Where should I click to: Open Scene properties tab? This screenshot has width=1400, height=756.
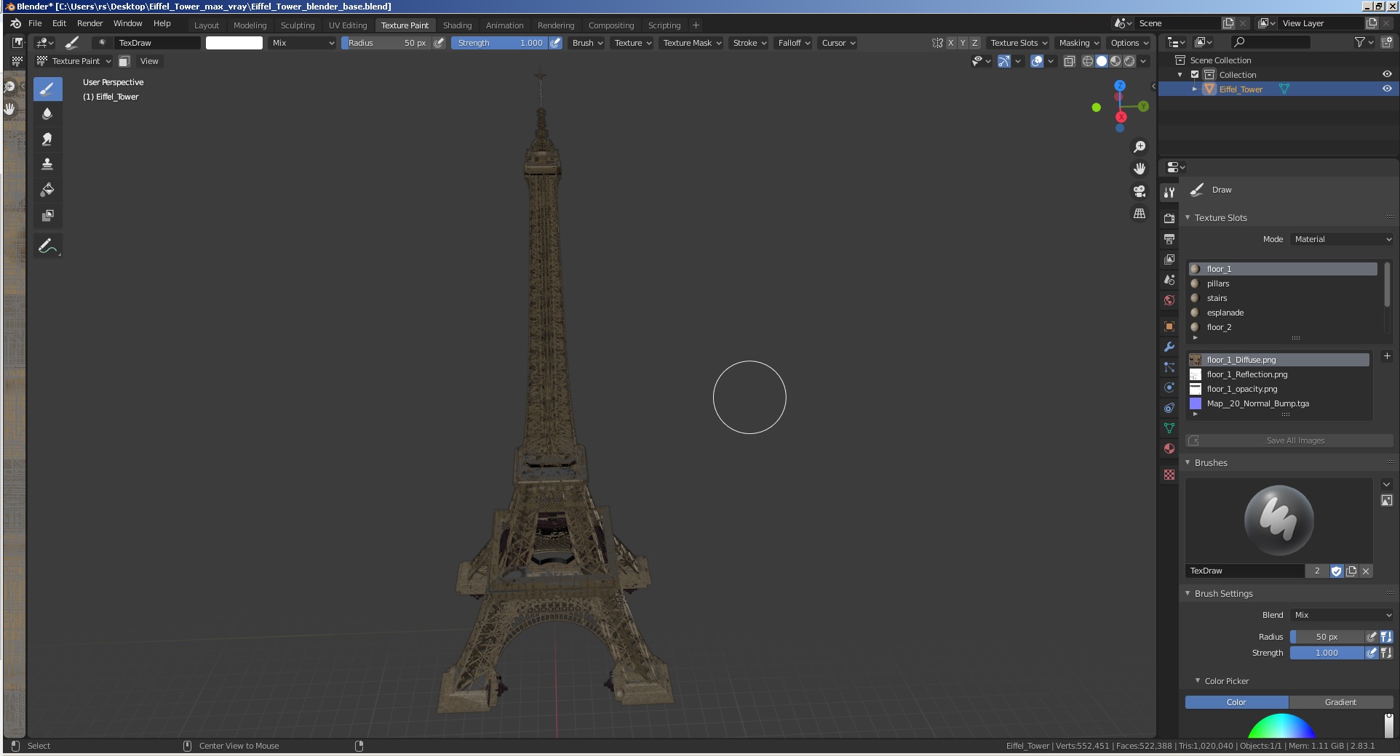[x=1169, y=280]
